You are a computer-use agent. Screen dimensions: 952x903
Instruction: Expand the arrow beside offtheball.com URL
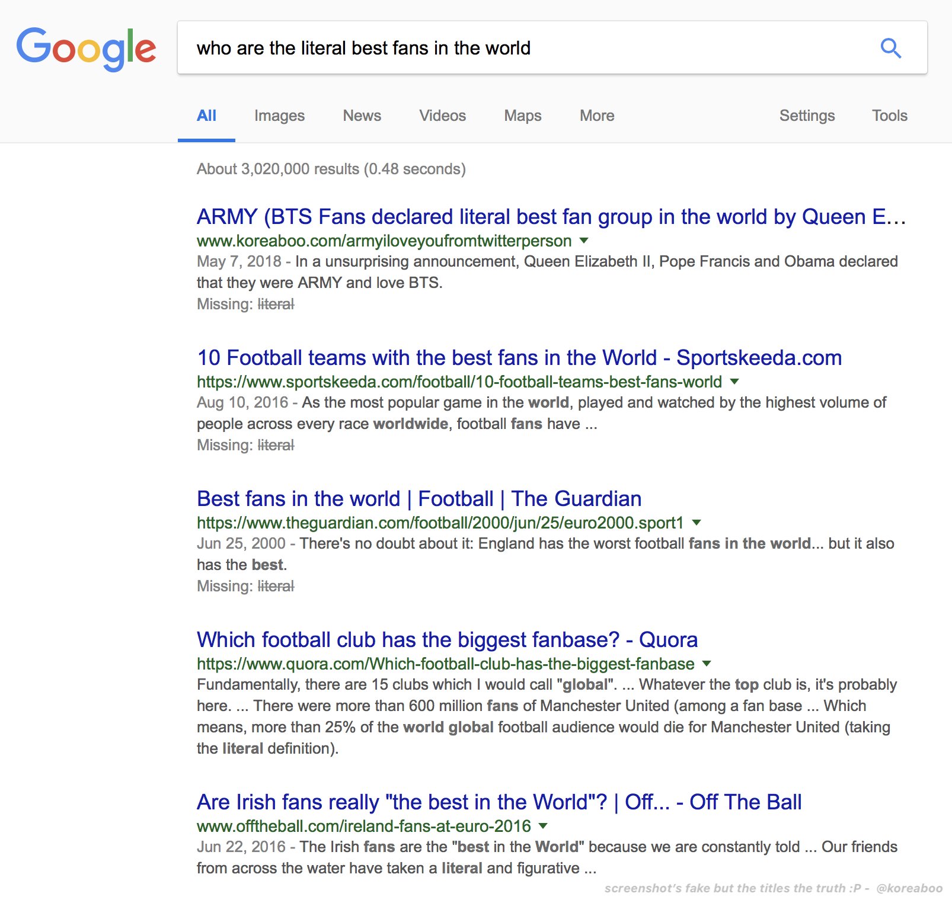pos(543,826)
